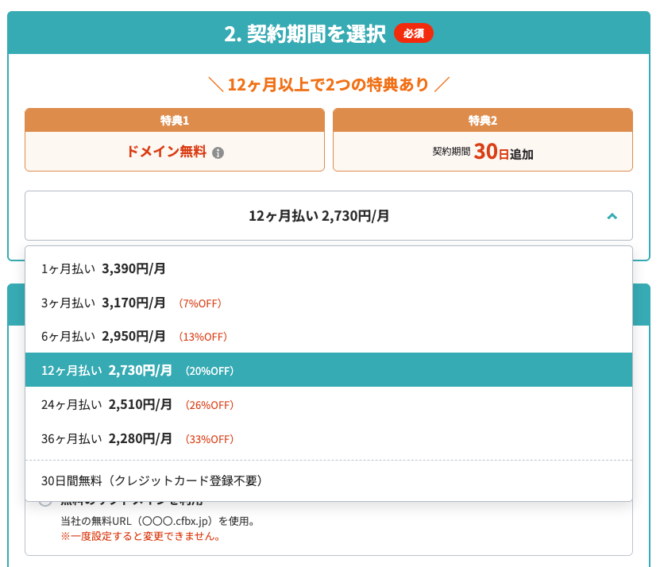This screenshot has width=660, height=567.
Task: Click the (33%OFF) discount label
Action: pos(209,439)
